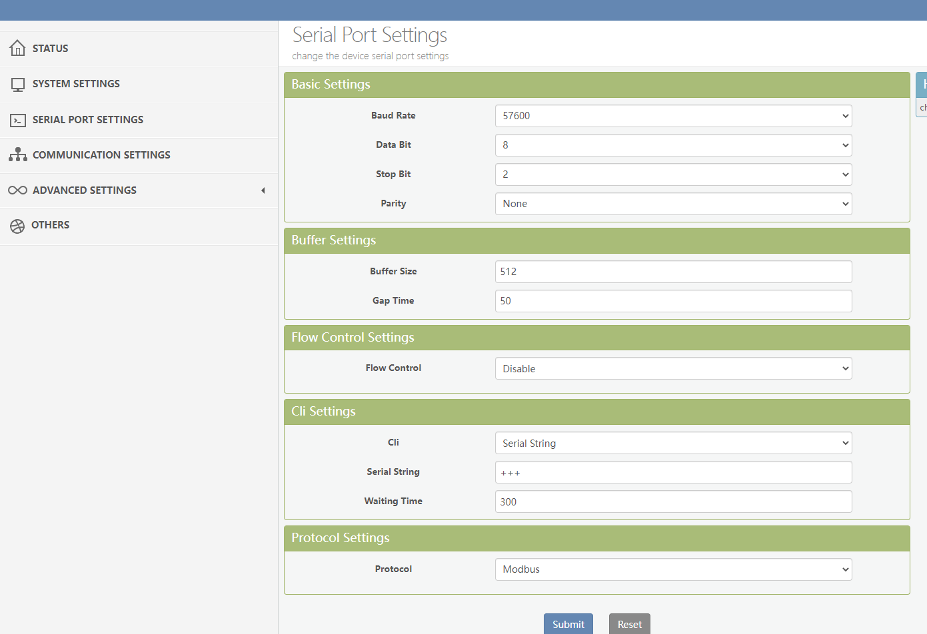Image resolution: width=927 pixels, height=634 pixels.
Task: Click the terminal icon for Serial Port Settings
Action: pyautogui.click(x=18, y=121)
